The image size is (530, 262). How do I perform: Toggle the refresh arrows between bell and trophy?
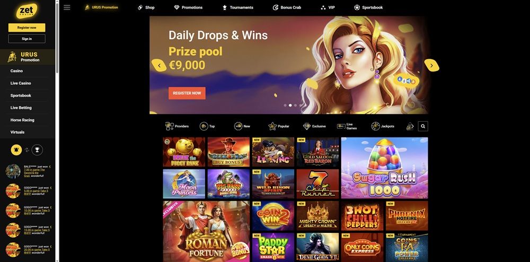coord(26,150)
